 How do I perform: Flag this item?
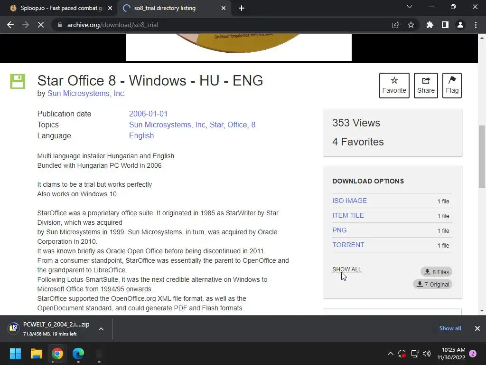[x=452, y=86]
